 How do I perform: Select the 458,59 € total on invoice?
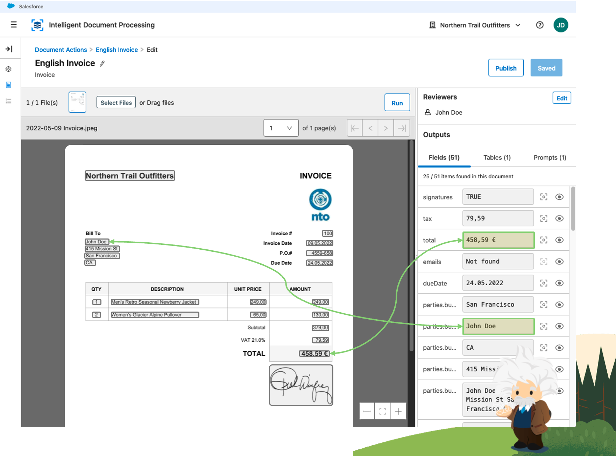coord(314,354)
